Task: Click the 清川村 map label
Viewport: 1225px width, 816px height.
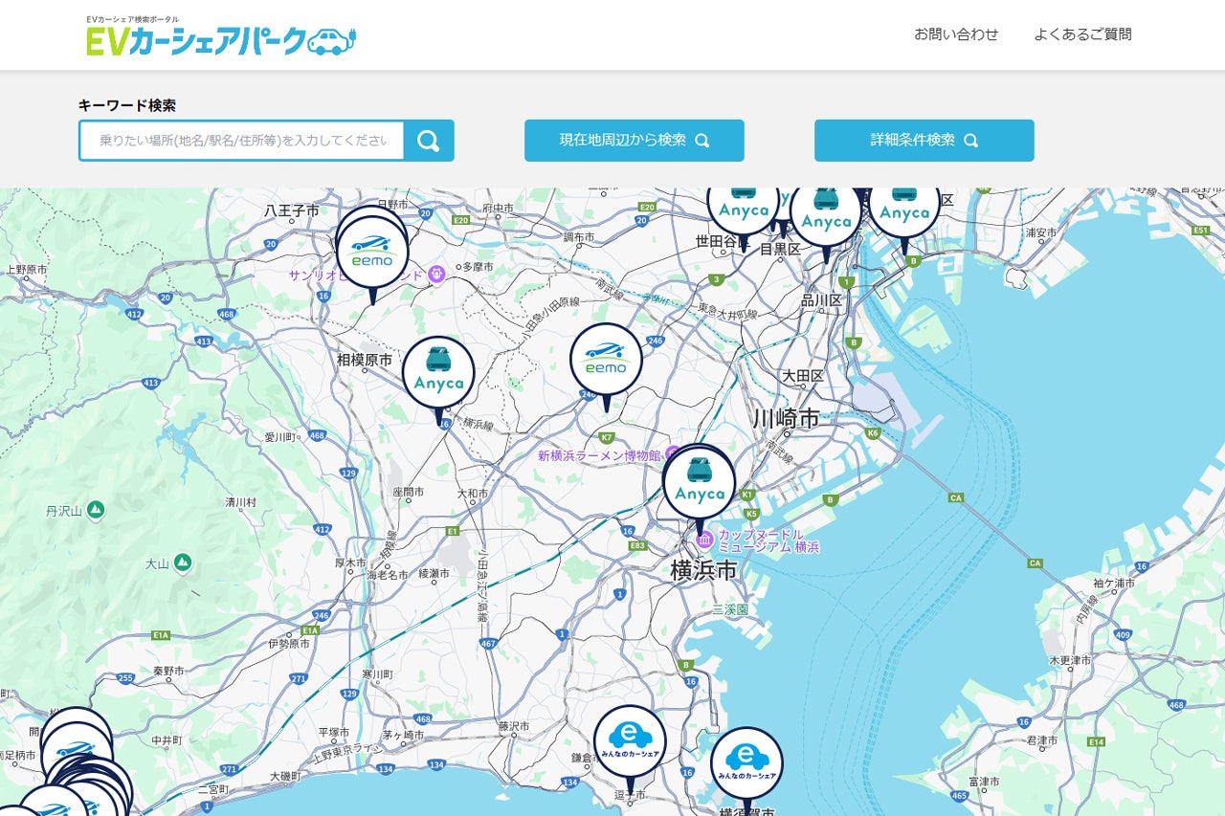Action: [240, 501]
